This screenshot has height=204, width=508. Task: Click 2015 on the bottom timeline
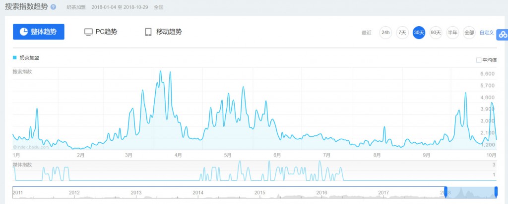tap(259, 192)
